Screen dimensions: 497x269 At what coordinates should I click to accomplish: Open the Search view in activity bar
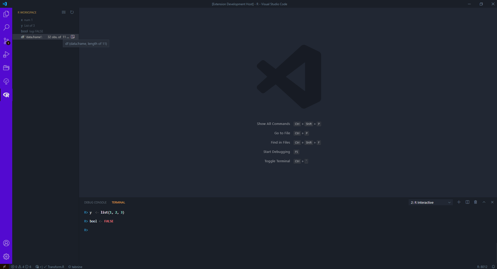pyautogui.click(x=6, y=27)
